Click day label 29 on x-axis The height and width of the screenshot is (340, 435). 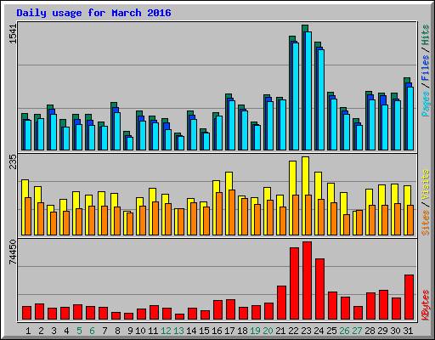[382, 331]
